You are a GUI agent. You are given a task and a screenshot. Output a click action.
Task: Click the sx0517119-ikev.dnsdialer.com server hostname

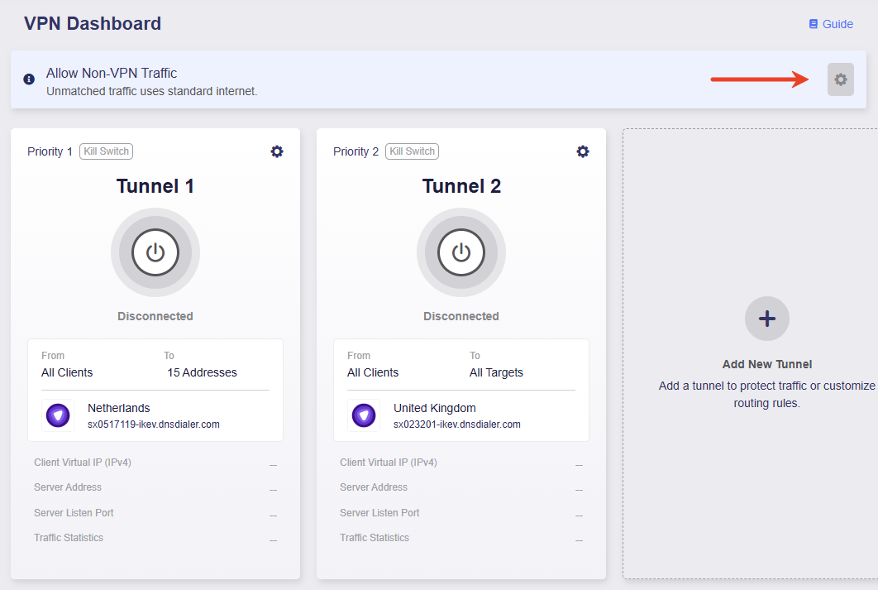point(153,425)
